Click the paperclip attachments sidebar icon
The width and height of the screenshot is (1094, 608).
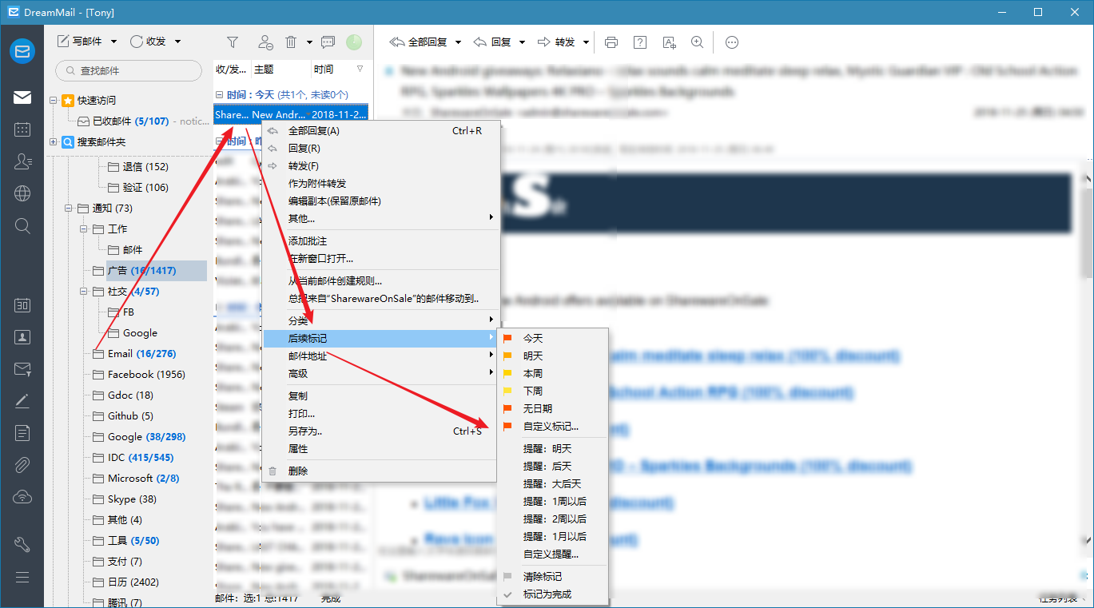[x=22, y=465]
